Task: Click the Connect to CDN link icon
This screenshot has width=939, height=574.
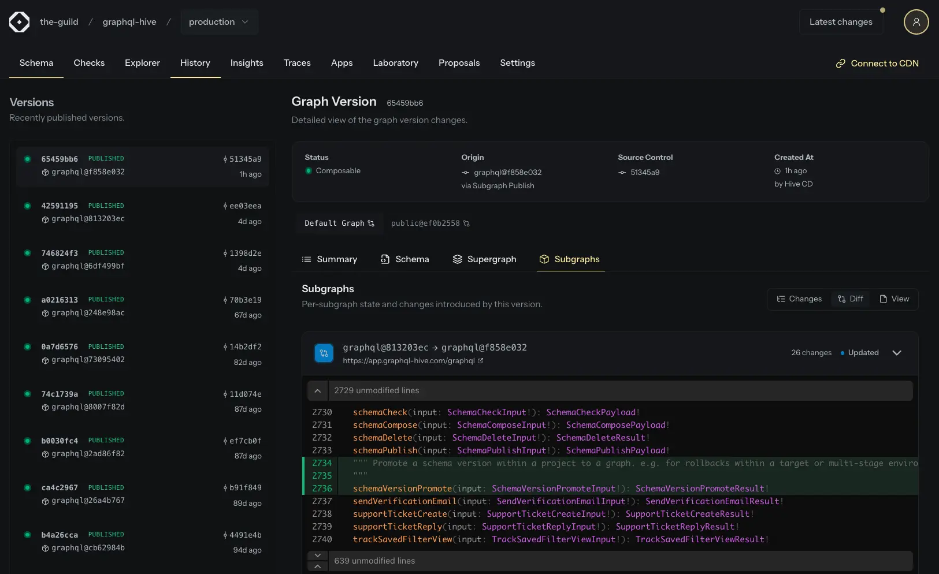Action: (x=840, y=64)
